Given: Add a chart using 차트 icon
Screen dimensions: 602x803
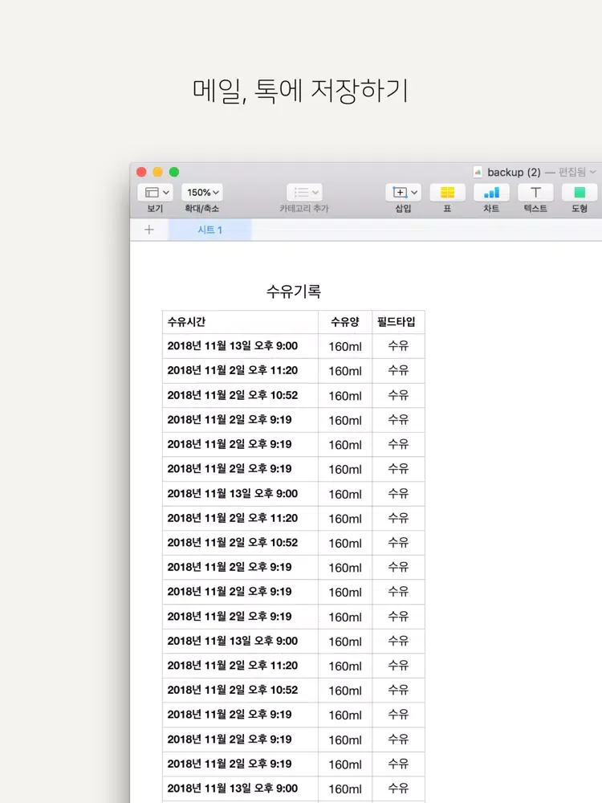Looking at the screenshot, I should click(491, 193).
